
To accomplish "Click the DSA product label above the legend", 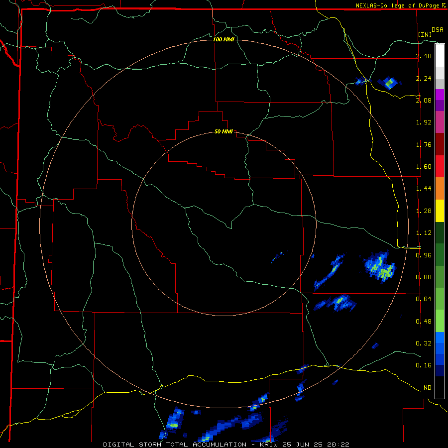I will 438,30.
